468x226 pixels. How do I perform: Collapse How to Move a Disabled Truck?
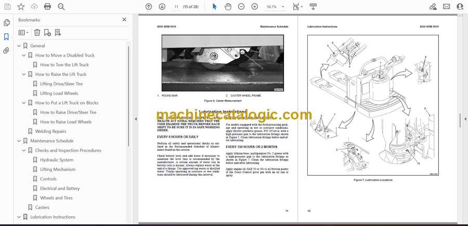tap(24, 56)
